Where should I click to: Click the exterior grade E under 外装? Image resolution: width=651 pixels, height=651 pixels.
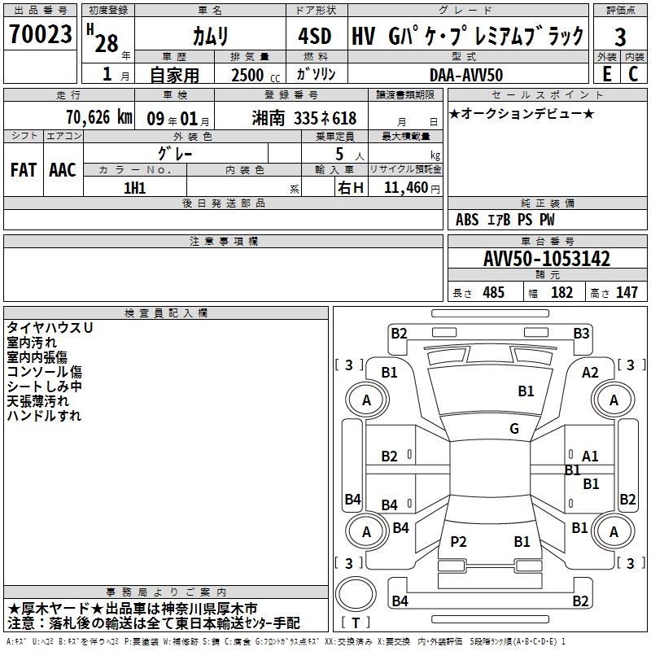coord(606,74)
